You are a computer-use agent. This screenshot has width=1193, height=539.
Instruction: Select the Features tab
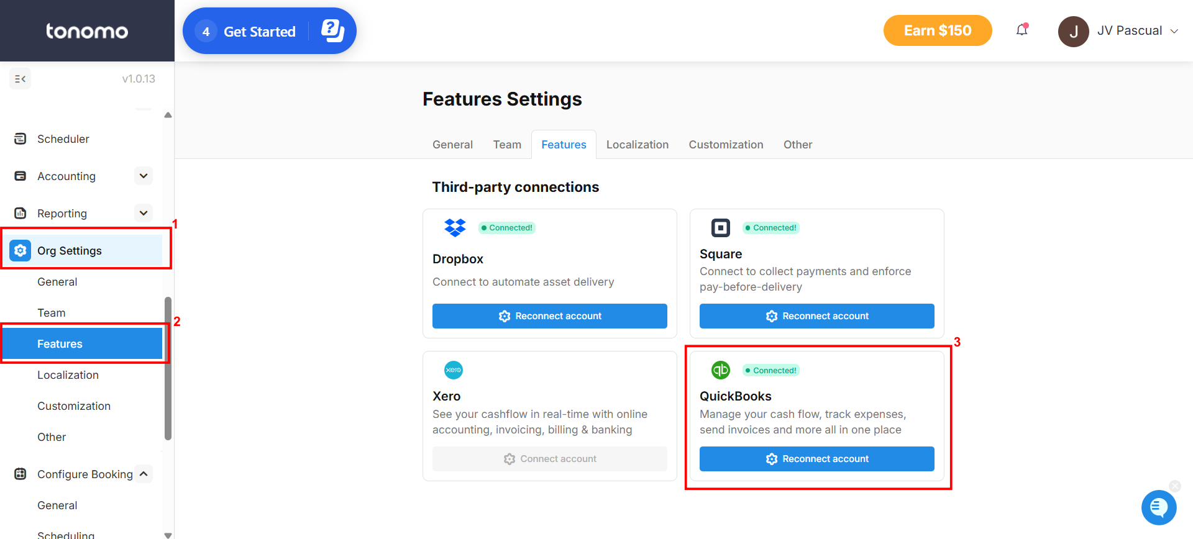[x=564, y=145]
